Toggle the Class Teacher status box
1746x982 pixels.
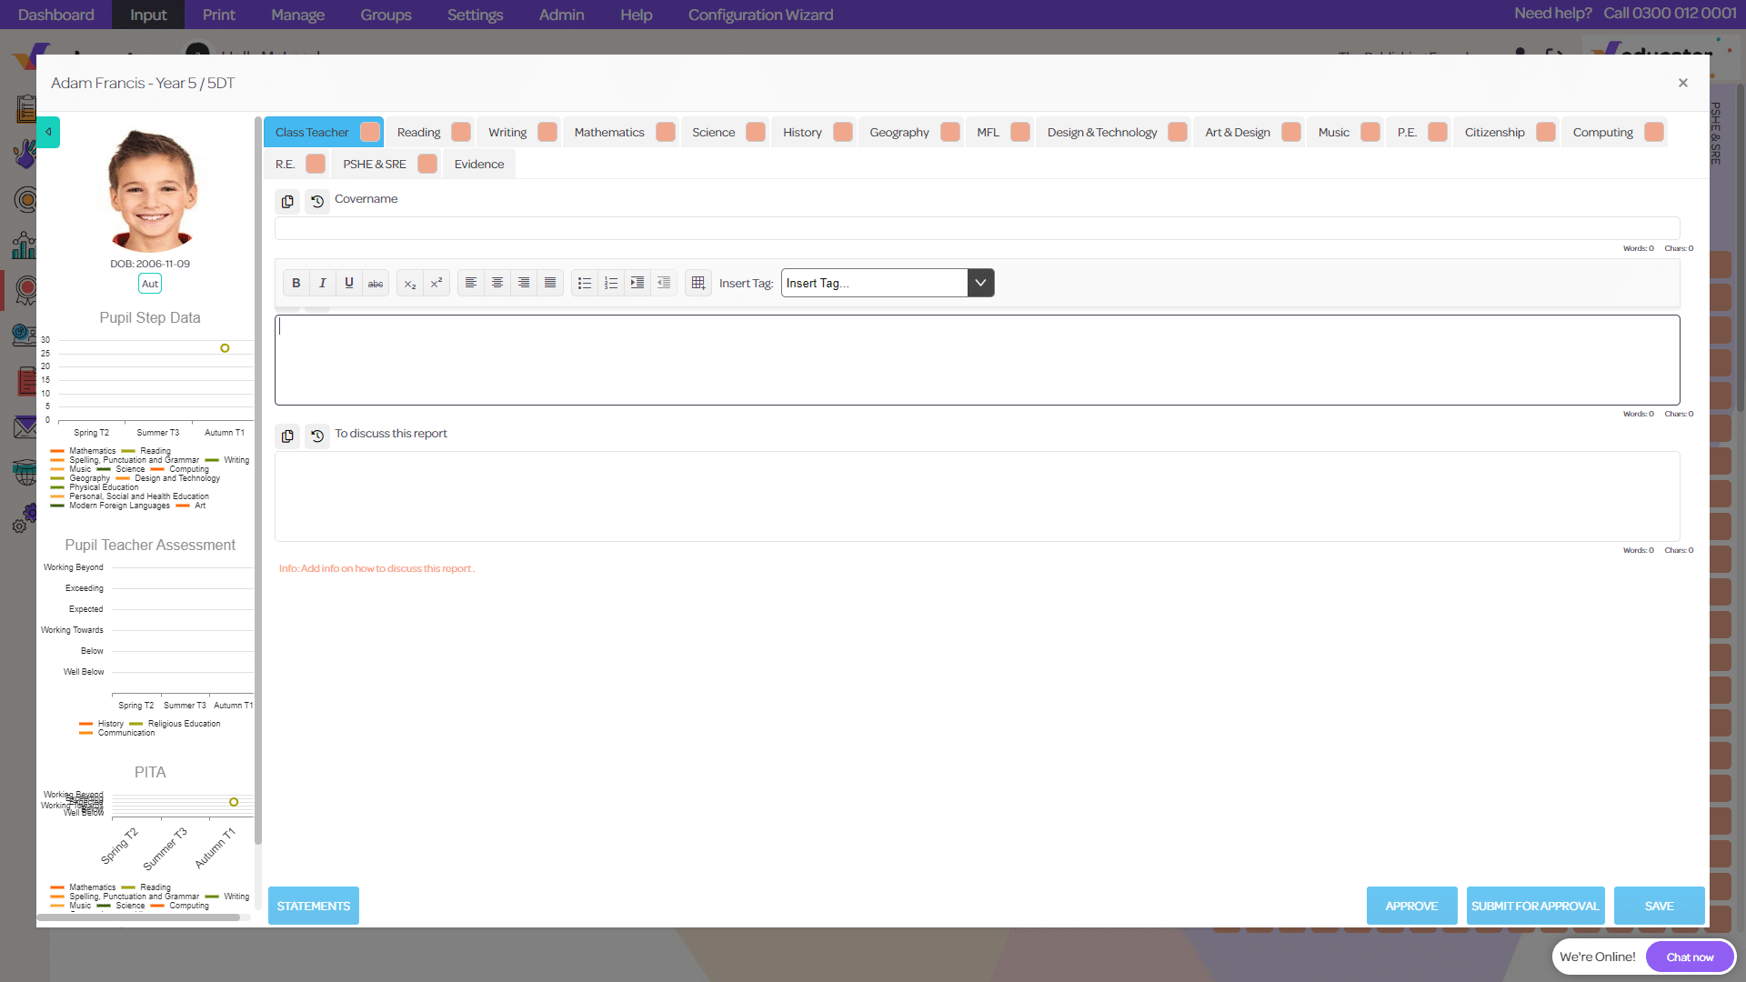pyautogui.click(x=370, y=132)
